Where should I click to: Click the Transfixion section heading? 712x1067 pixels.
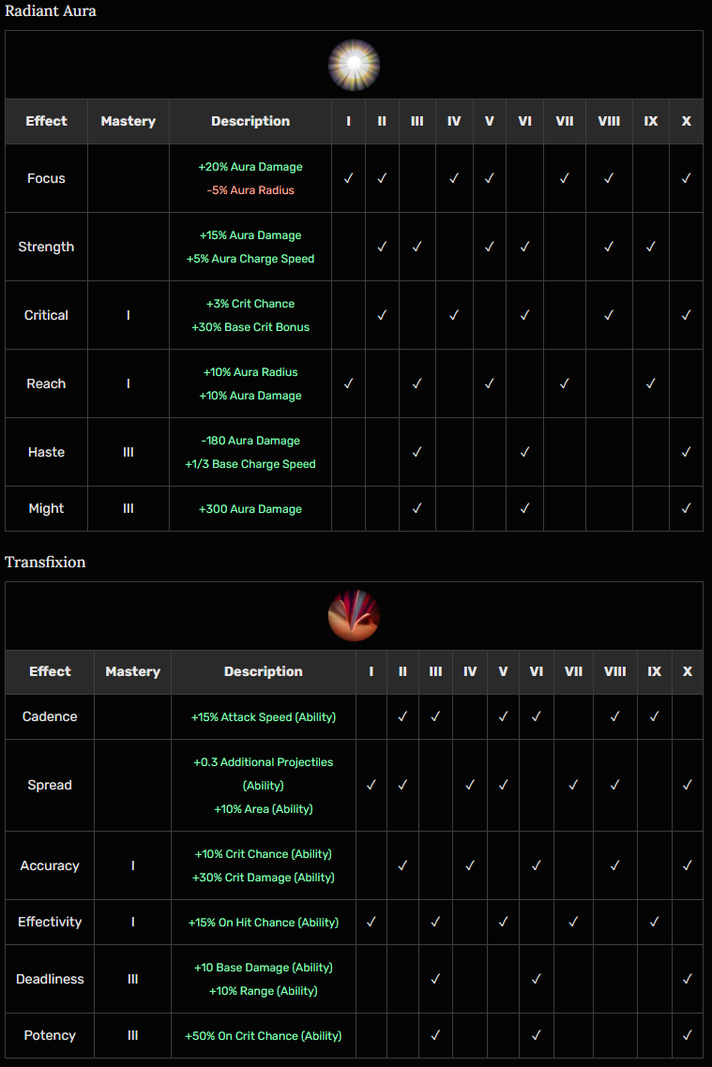click(45, 562)
